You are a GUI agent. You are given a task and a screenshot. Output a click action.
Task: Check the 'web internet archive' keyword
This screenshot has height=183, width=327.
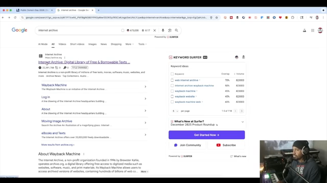(172, 80)
